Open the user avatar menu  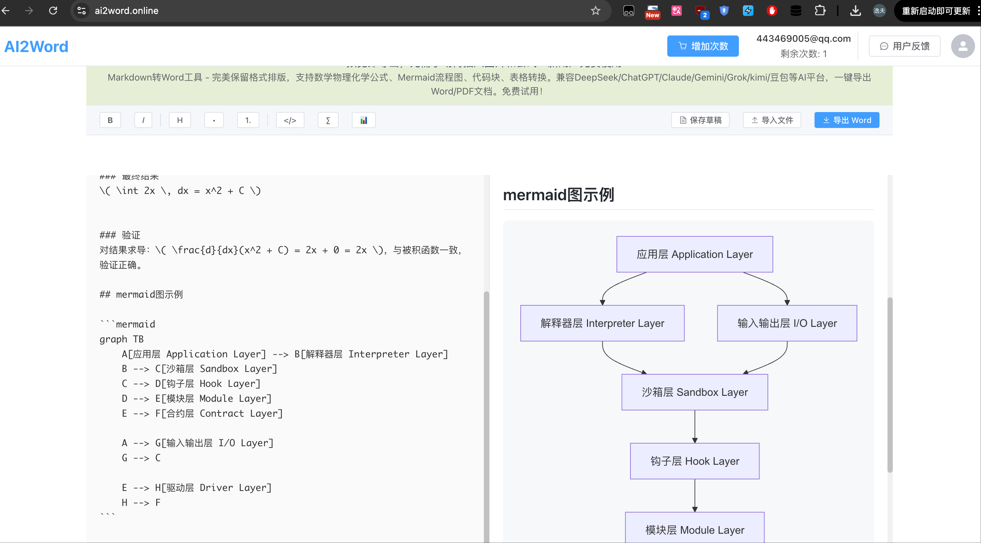pos(962,46)
